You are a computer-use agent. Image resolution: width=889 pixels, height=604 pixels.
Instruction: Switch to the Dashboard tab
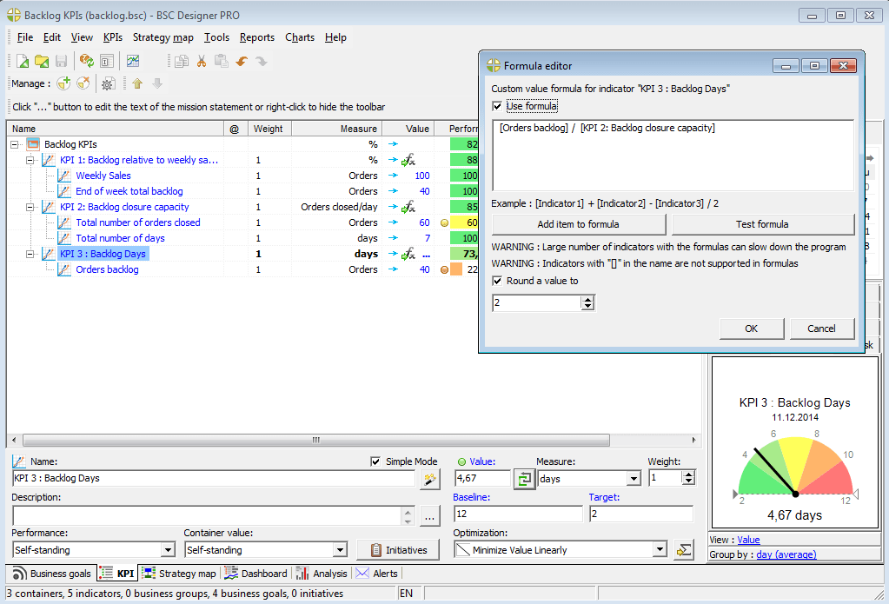pyautogui.click(x=256, y=574)
